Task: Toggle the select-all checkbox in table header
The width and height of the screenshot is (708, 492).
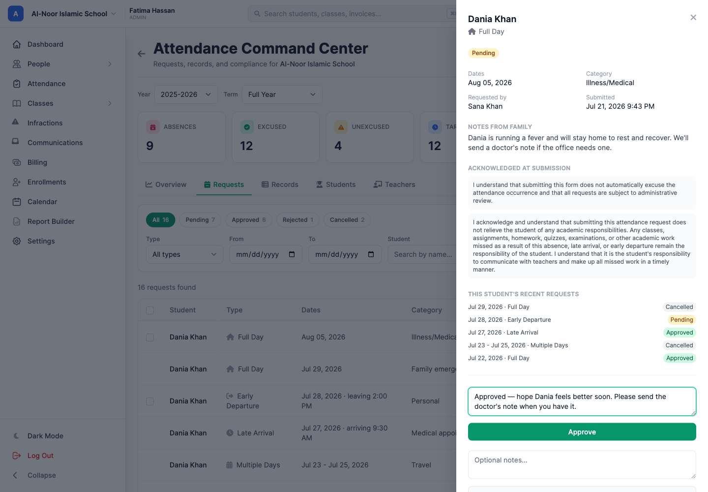Action: pyautogui.click(x=150, y=310)
